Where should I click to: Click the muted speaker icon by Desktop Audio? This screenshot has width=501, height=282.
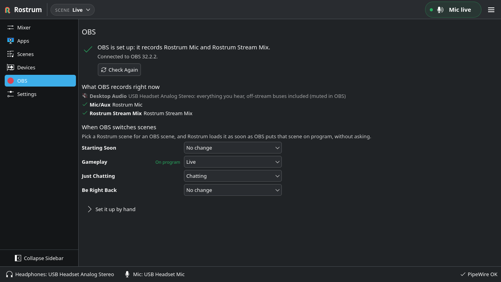tap(85, 96)
